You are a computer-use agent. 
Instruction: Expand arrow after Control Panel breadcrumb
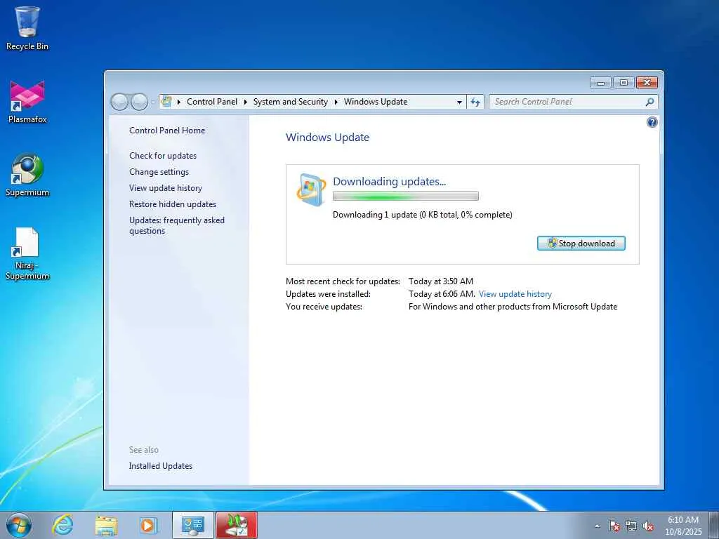(245, 102)
